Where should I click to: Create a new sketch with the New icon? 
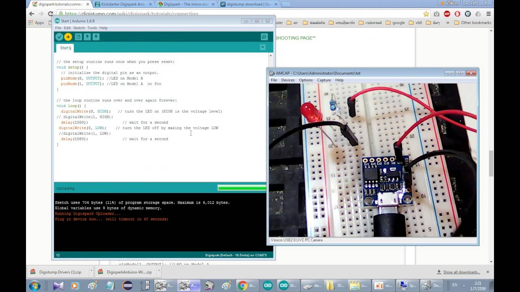tap(78, 37)
